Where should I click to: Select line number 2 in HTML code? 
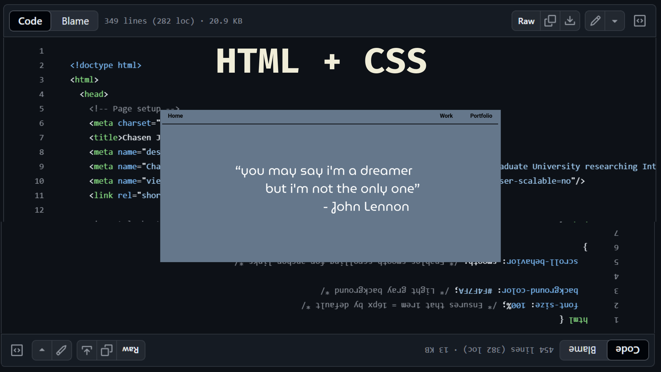pyautogui.click(x=41, y=65)
